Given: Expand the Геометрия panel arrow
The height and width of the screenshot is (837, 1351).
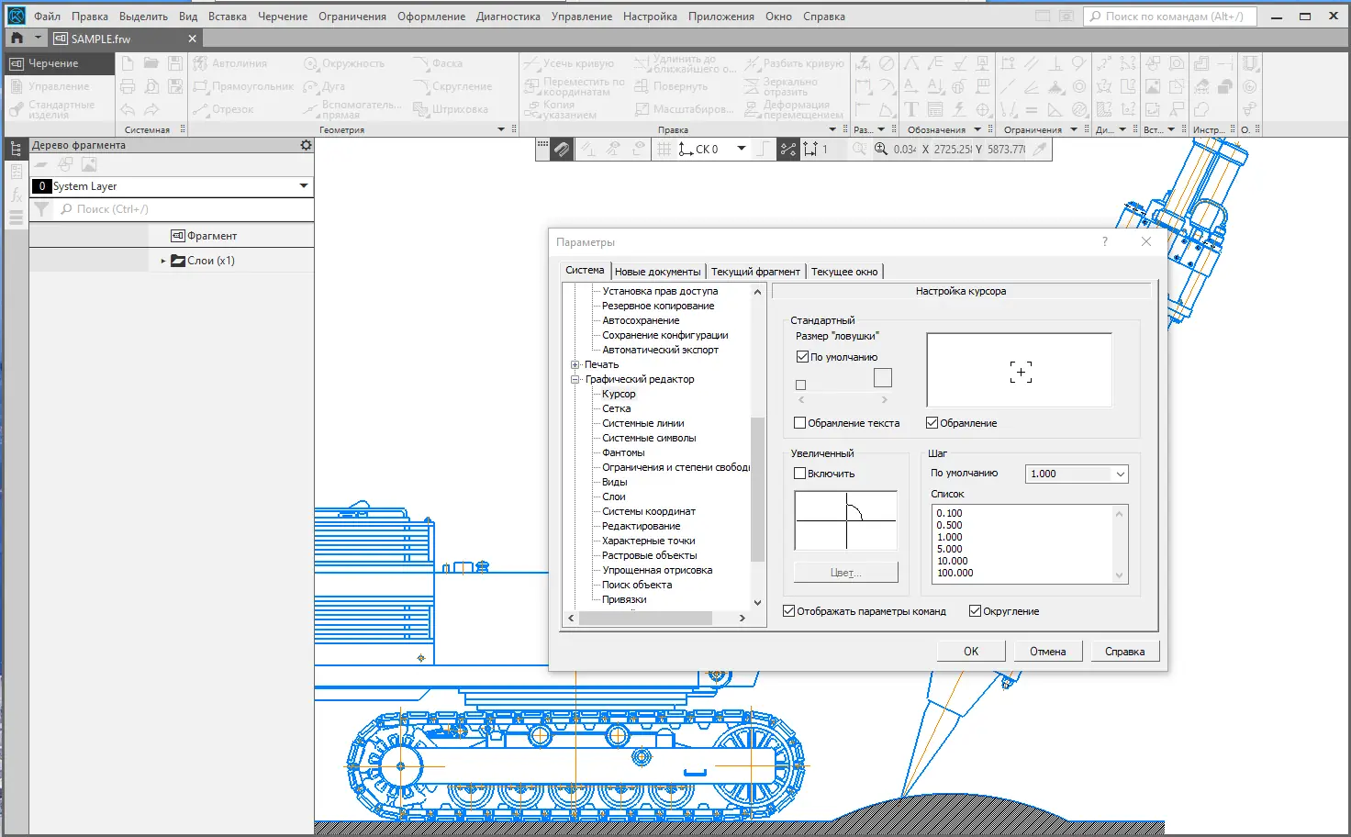Looking at the screenshot, I should [x=501, y=129].
